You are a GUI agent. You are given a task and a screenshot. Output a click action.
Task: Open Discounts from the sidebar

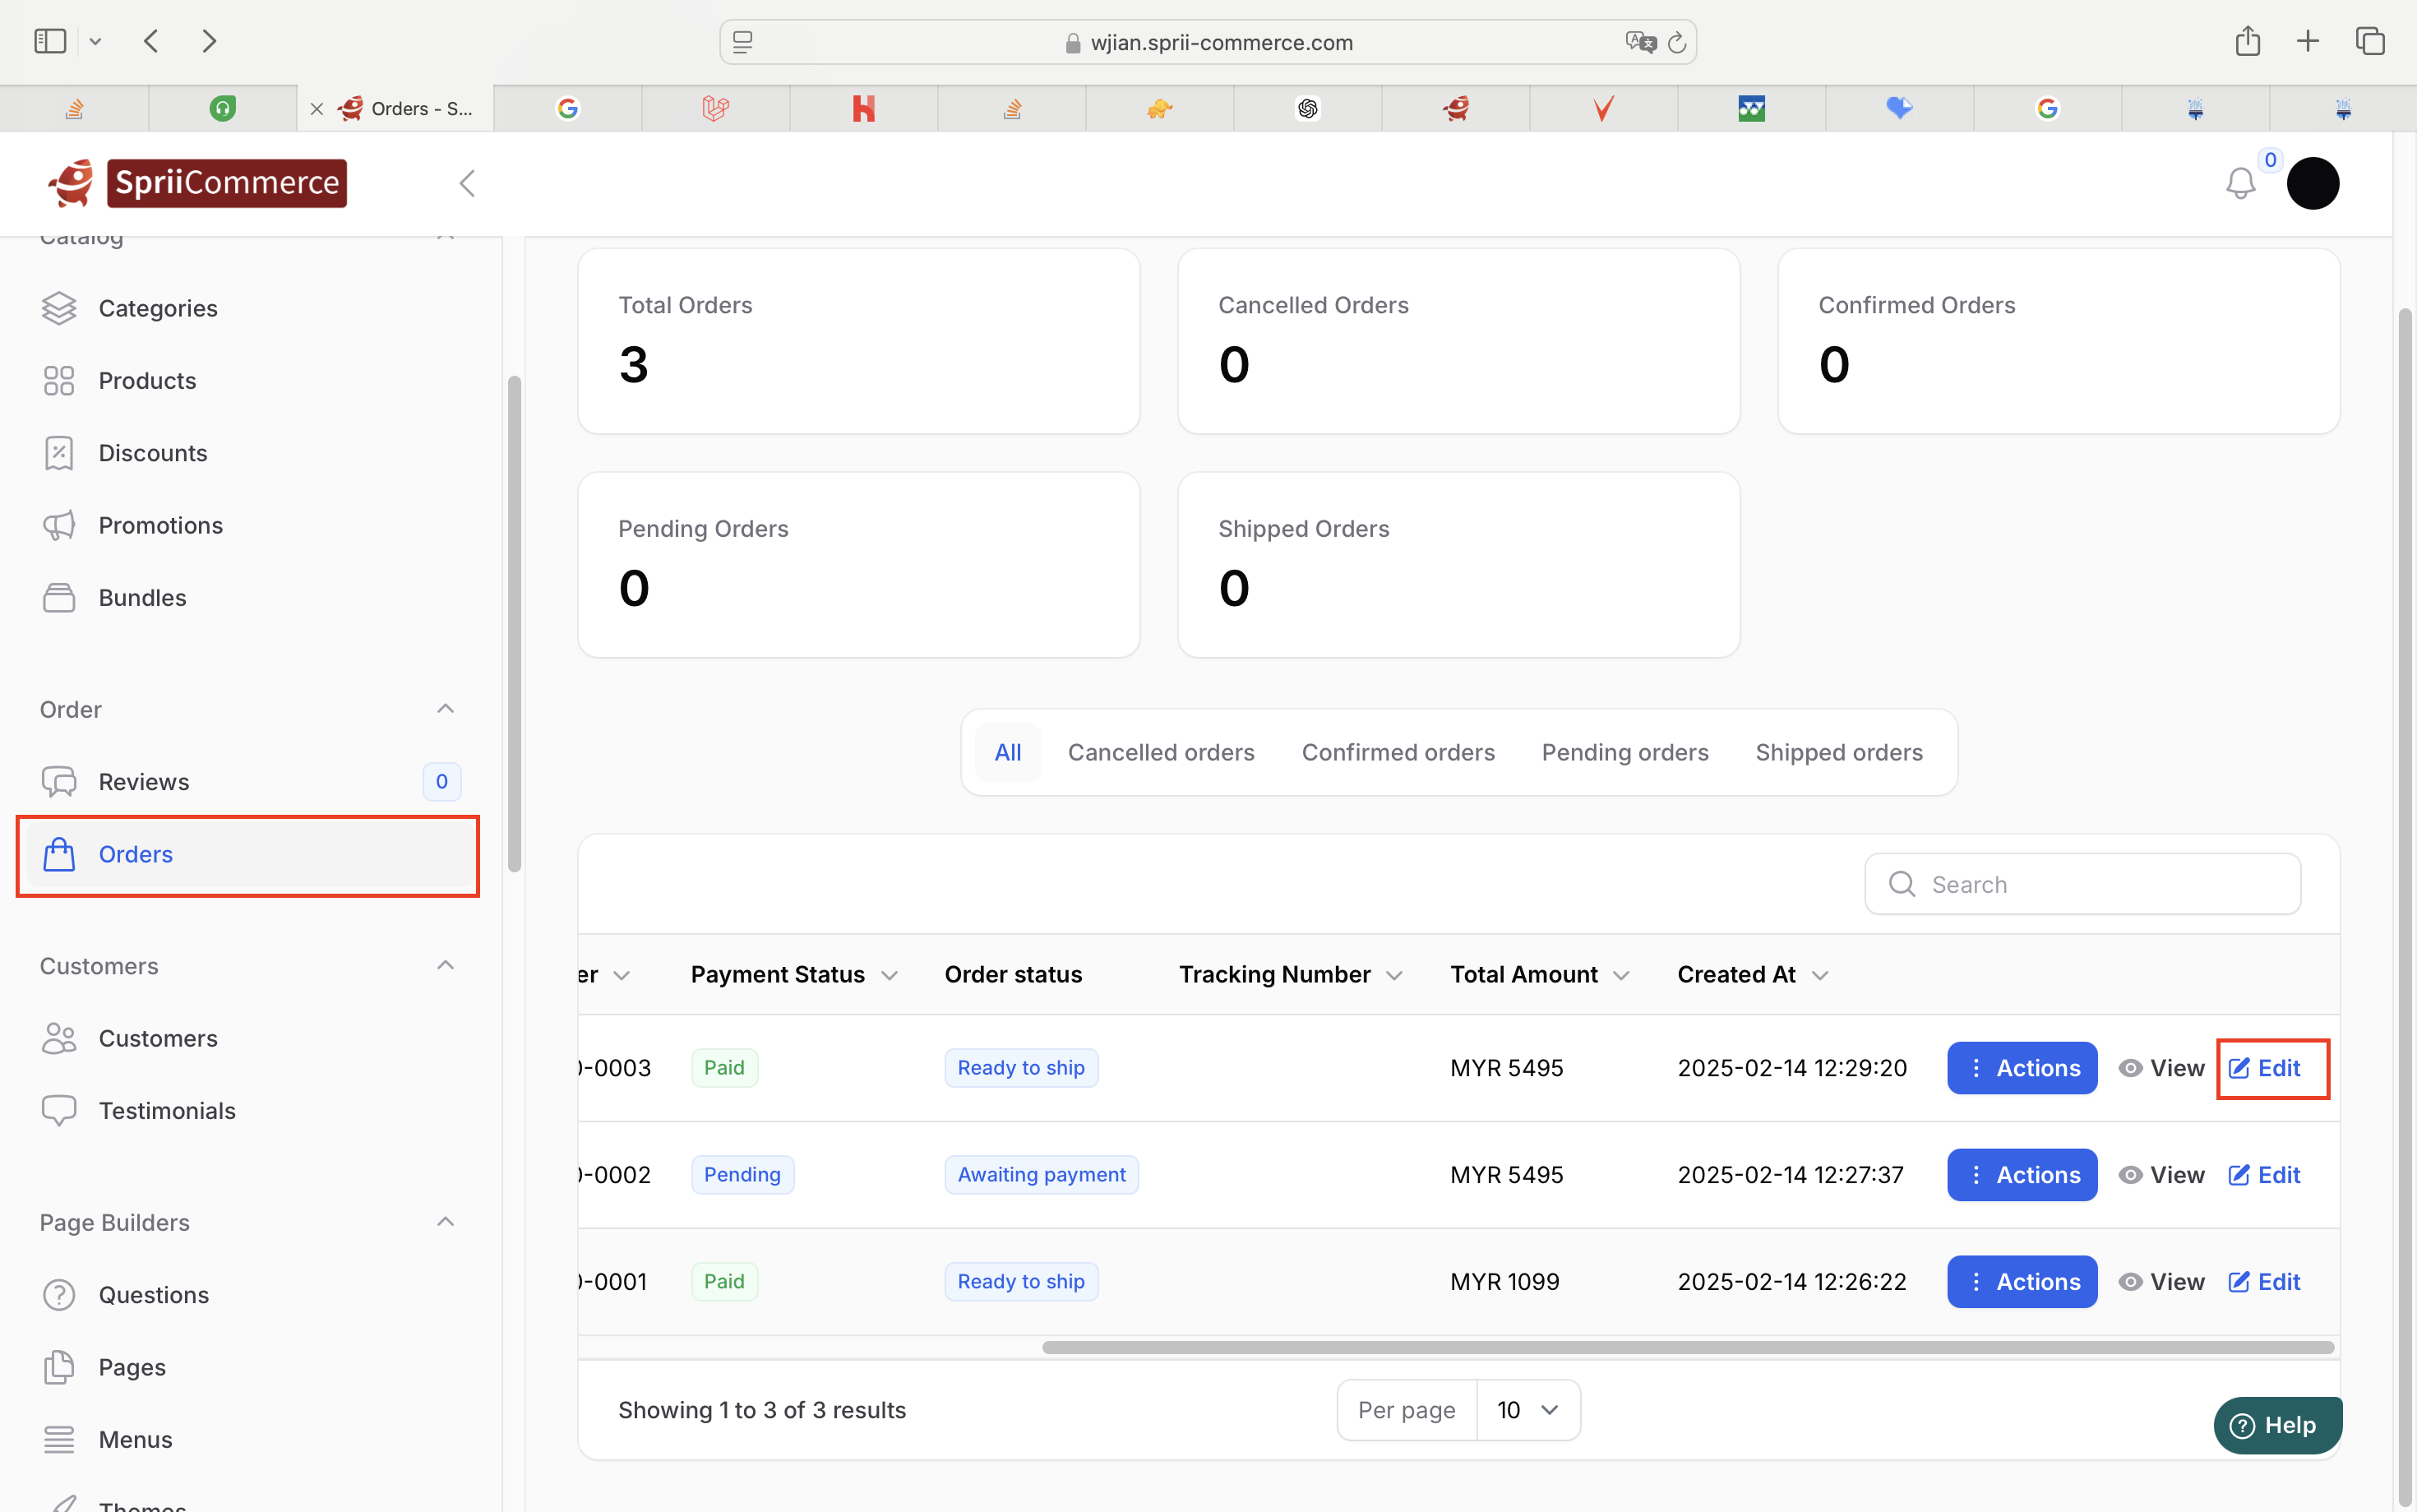point(152,453)
